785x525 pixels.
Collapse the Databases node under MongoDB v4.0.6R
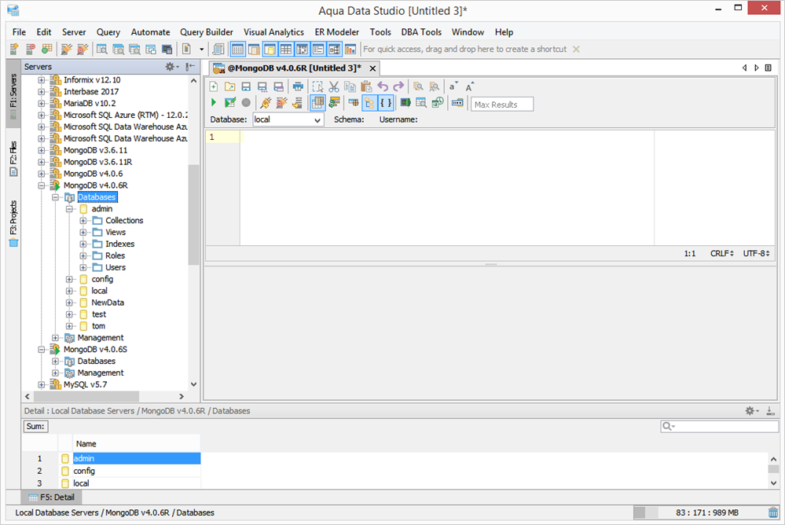click(x=55, y=197)
